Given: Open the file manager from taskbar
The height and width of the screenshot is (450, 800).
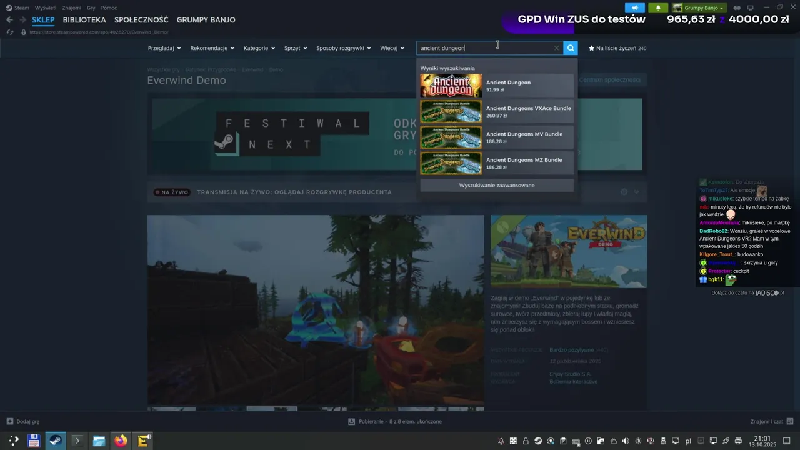Looking at the screenshot, I should pos(99,441).
